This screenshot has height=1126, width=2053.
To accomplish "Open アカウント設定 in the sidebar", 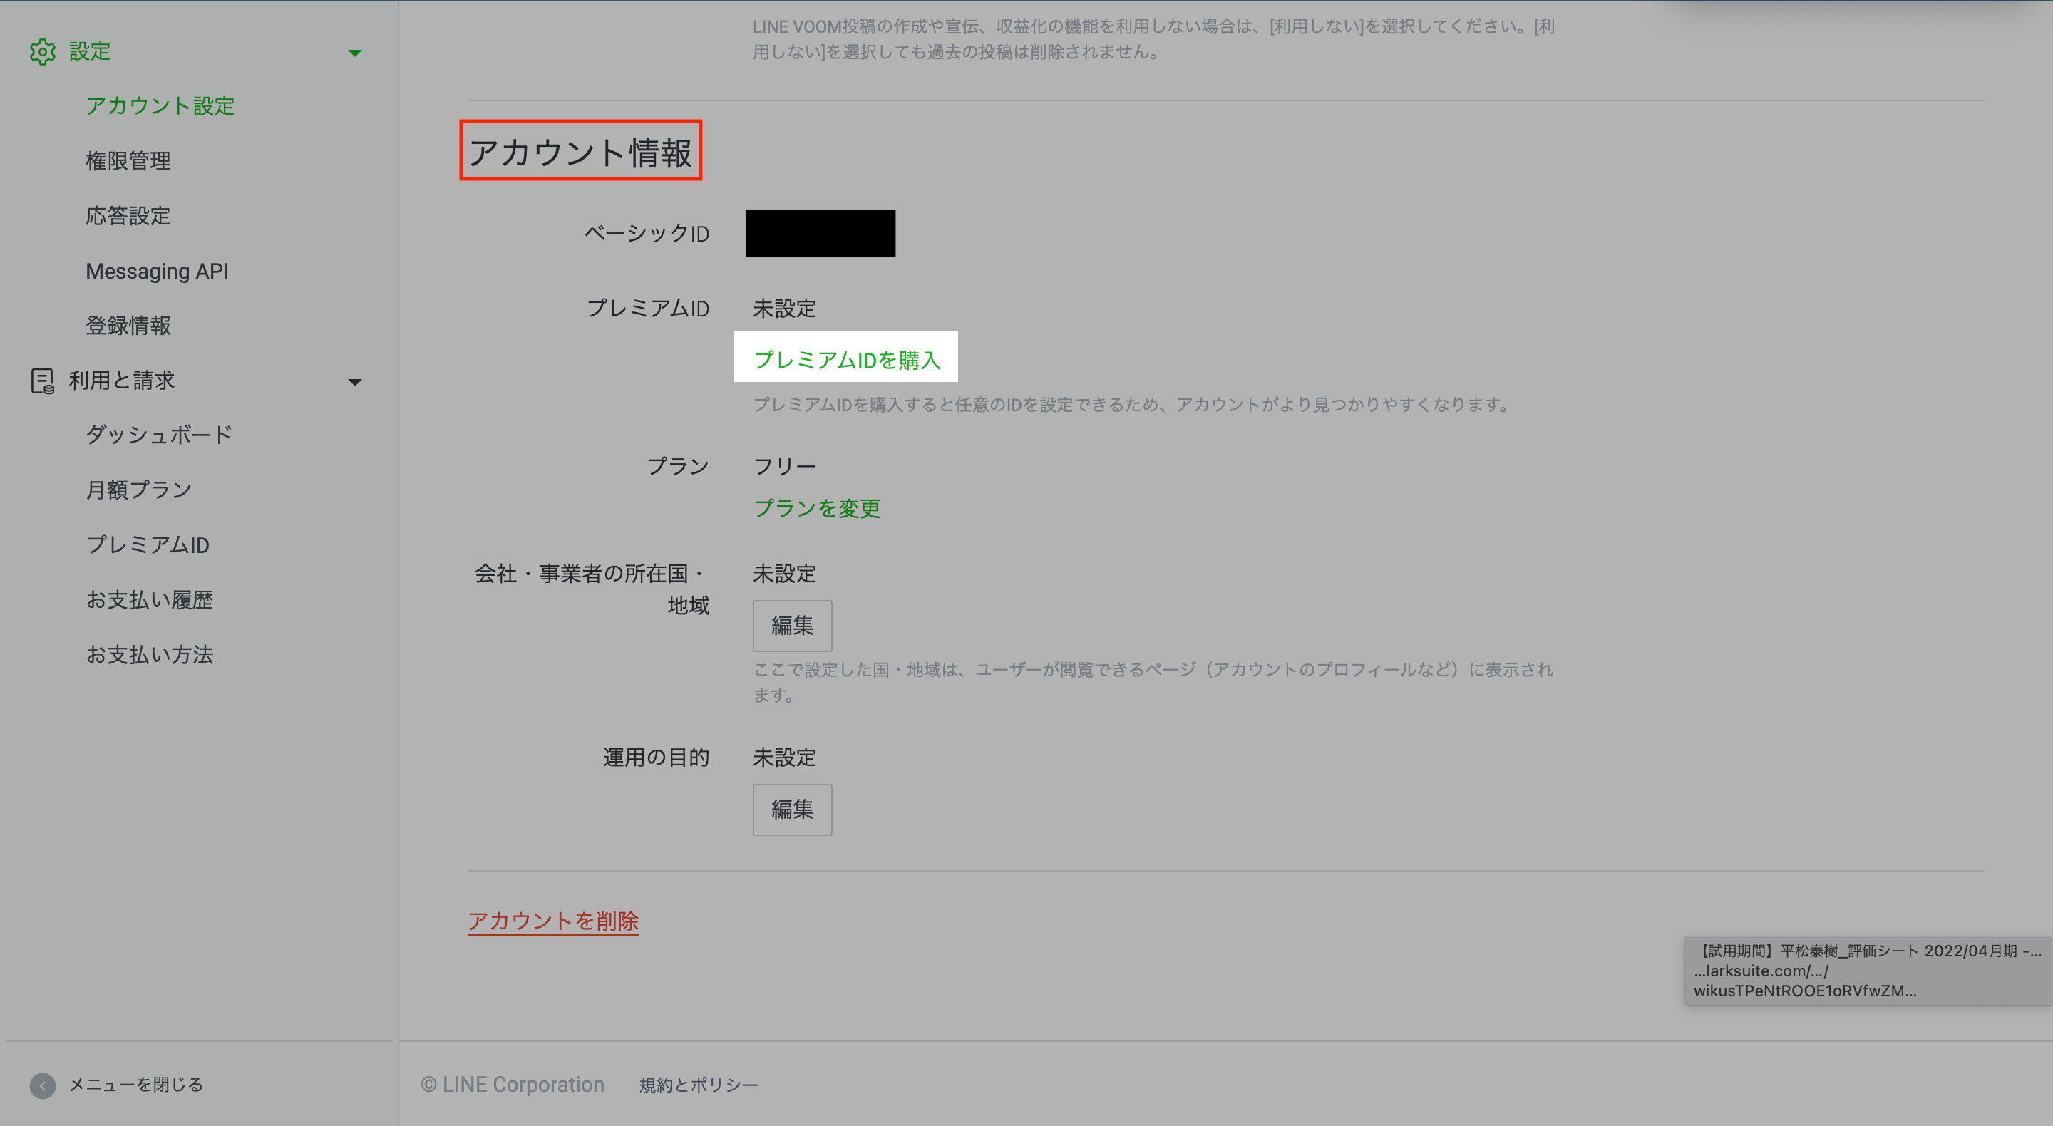I will pyautogui.click(x=160, y=106).
